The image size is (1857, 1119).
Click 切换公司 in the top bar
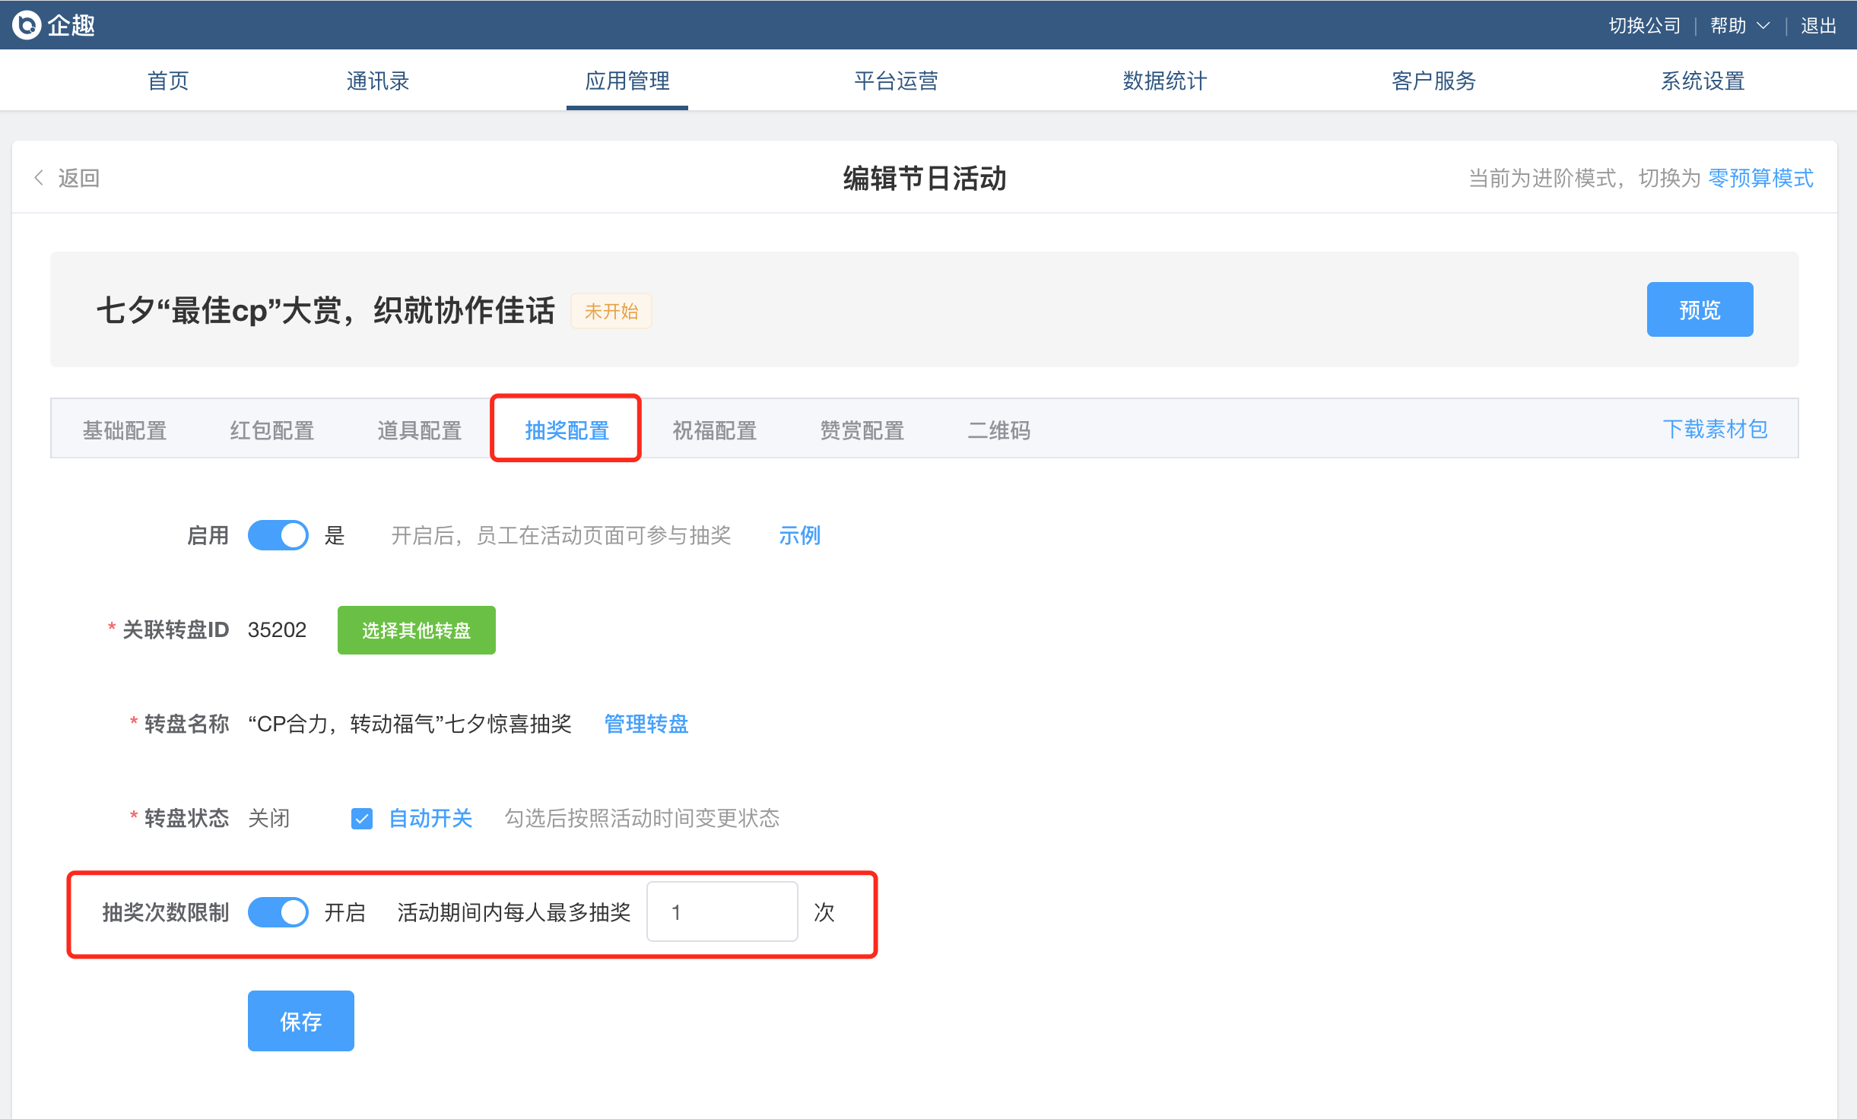point(1644,26)
